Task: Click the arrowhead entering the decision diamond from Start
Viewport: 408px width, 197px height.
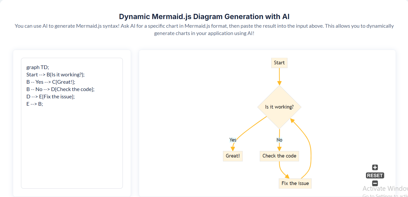Action: (x=279, y=83)
